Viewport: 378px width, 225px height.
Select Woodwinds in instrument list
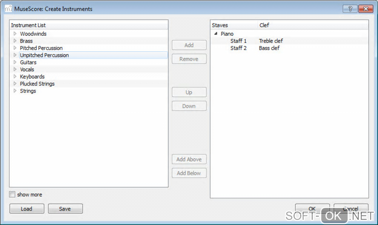33,34
